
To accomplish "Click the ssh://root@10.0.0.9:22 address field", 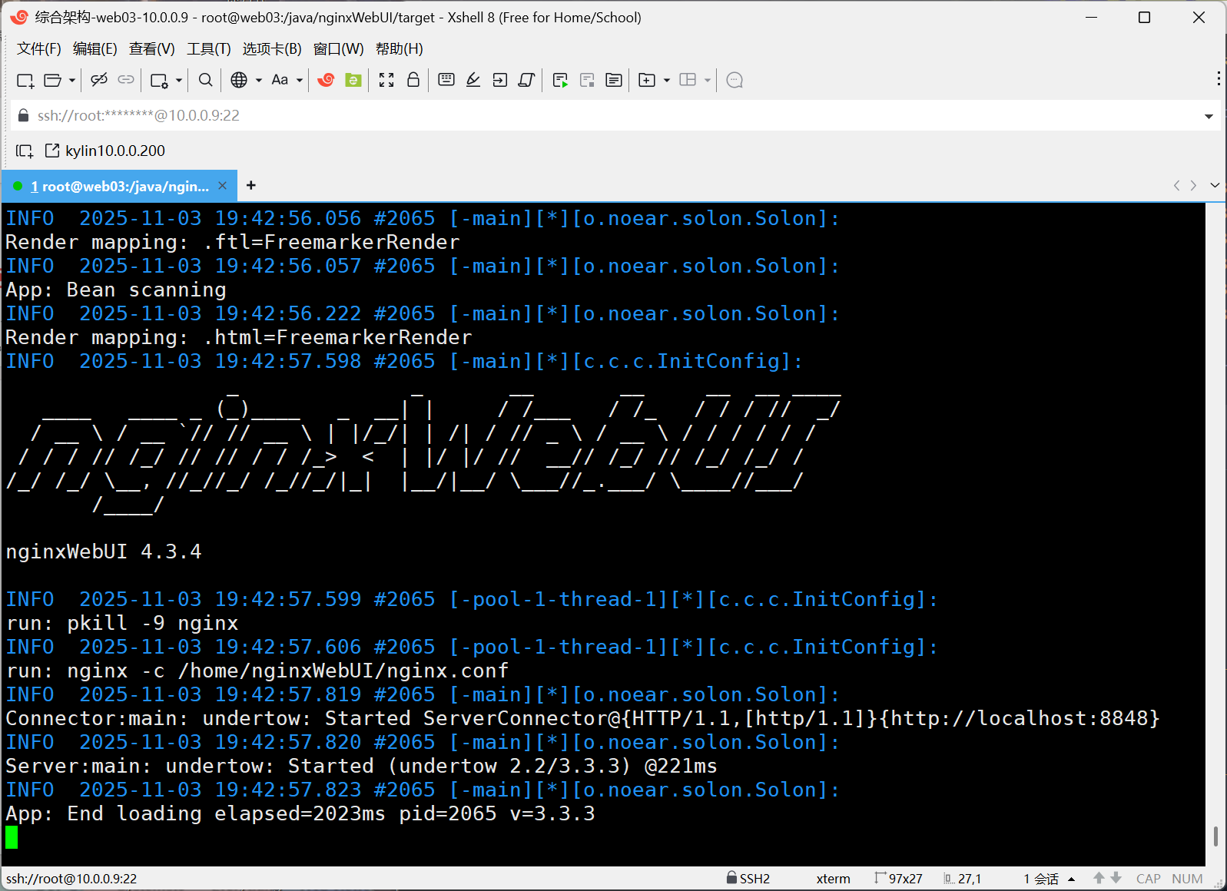I will tap(615, 115).
